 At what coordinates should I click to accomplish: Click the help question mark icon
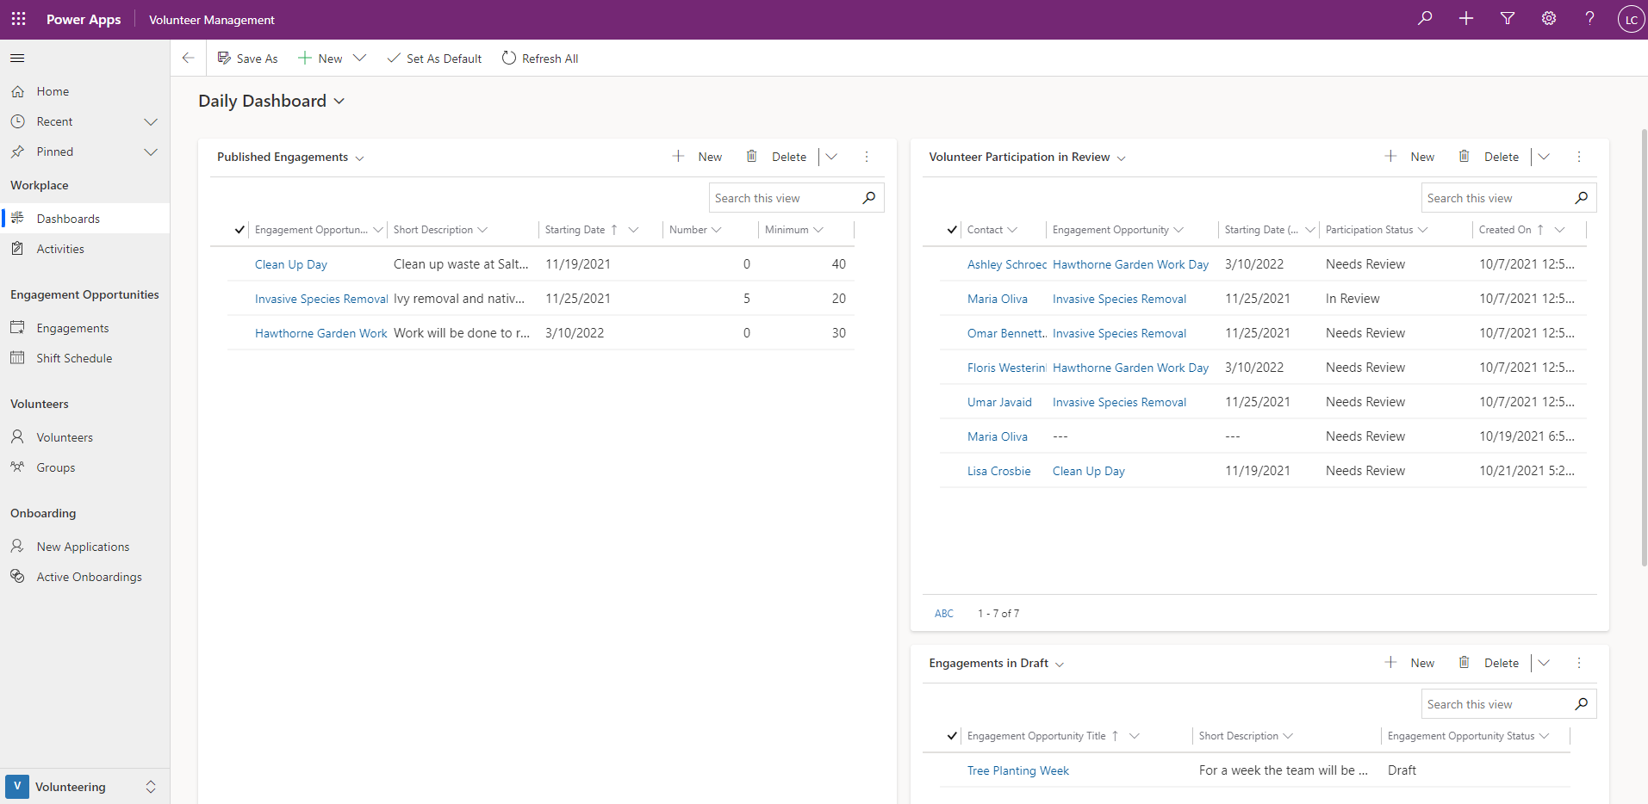point(1589,18)
